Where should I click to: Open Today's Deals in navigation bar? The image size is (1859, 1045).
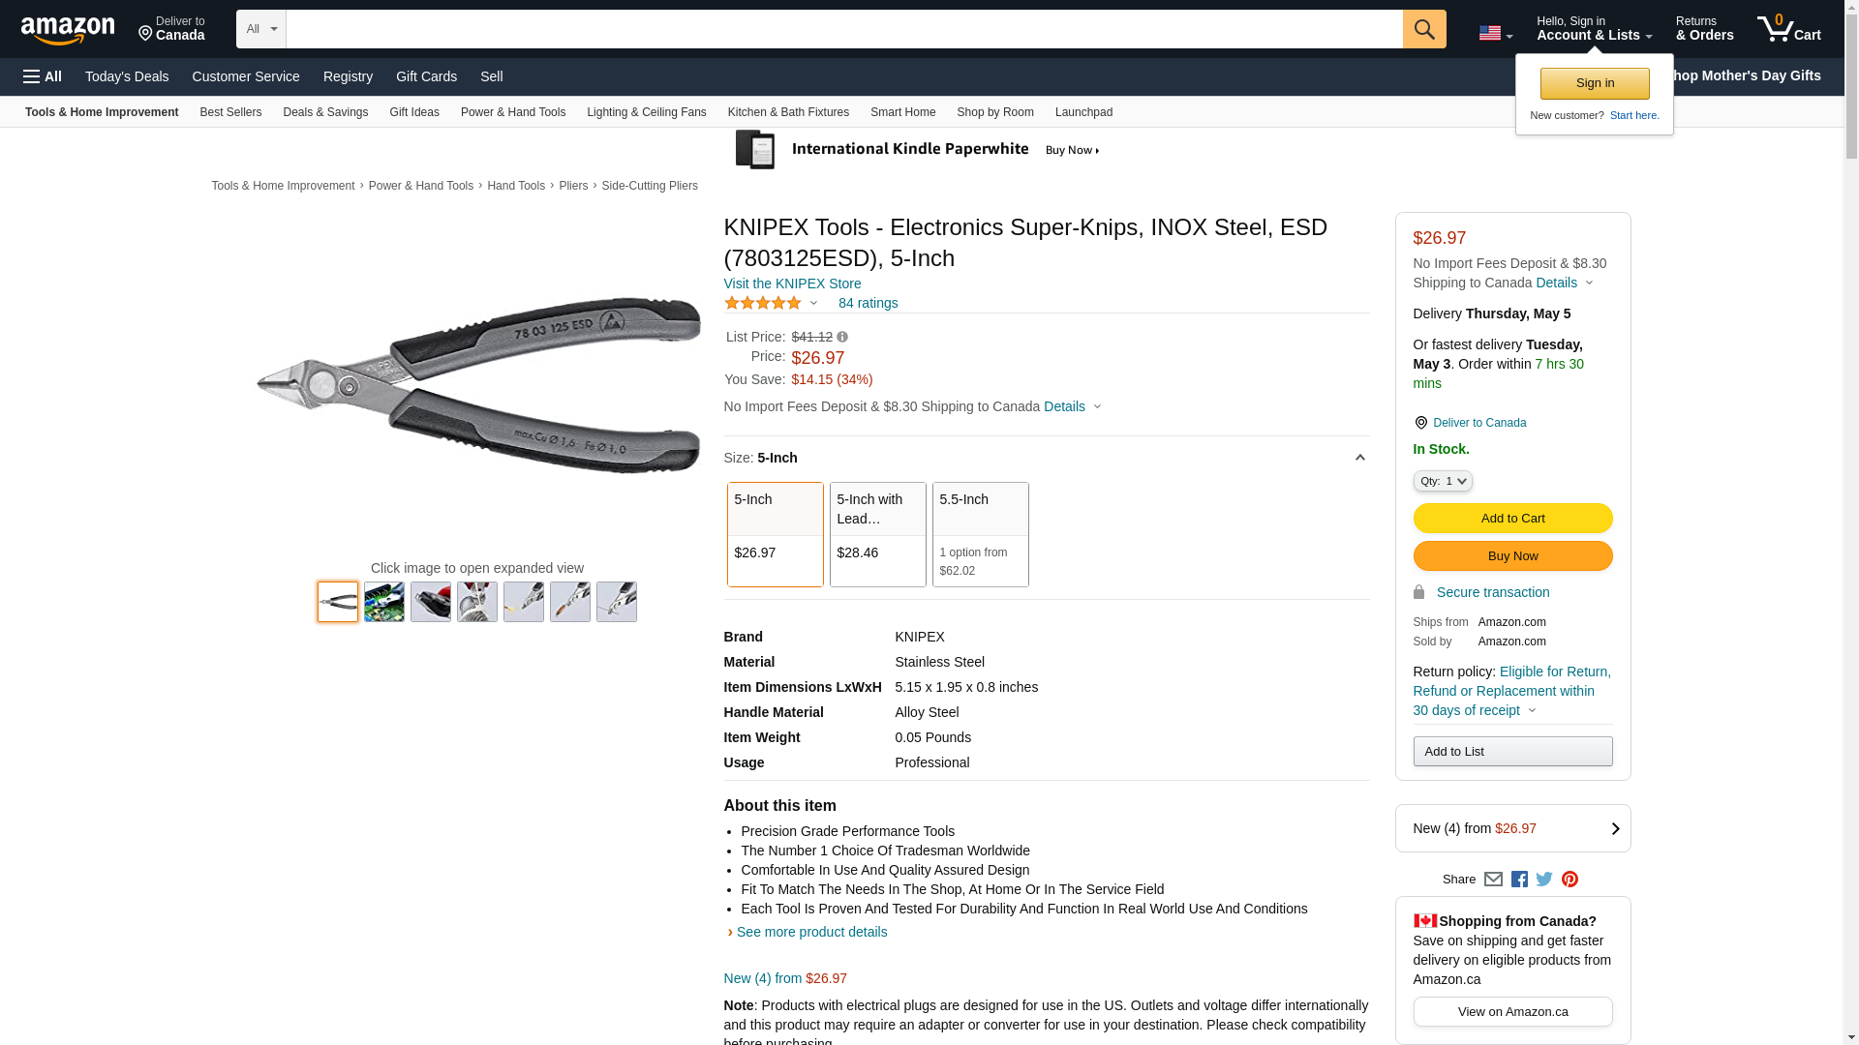coord(127,76)
